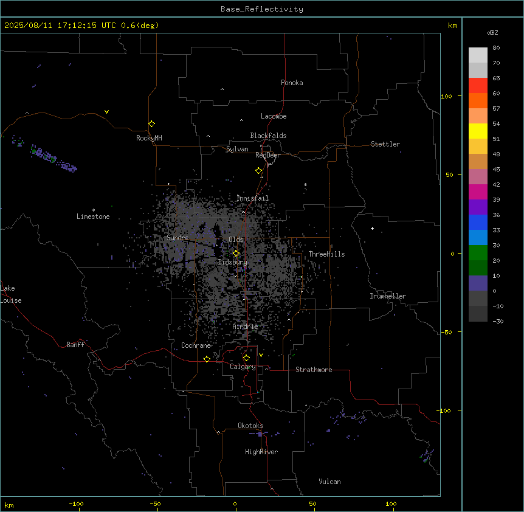The width and height of the screenshot is (524, 512).
Task: Select the Lacombe map label
Action: [x=274, y=116]
